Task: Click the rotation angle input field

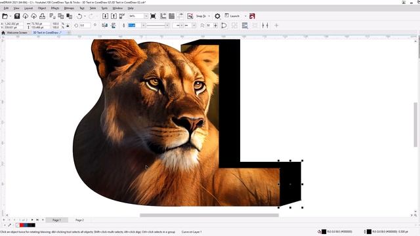Action: (x=85, y=26)
